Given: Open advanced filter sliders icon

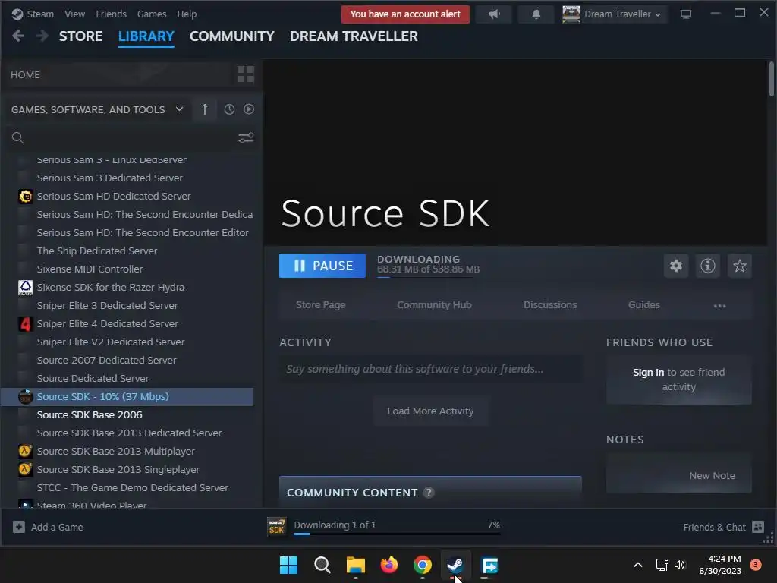Looking at the screenshot, I should [x=246, y=138].
